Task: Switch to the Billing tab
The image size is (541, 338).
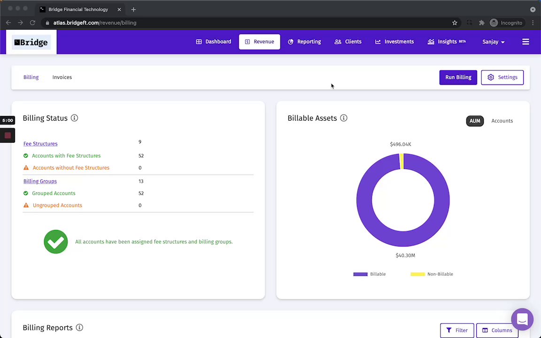Action: 31,77
